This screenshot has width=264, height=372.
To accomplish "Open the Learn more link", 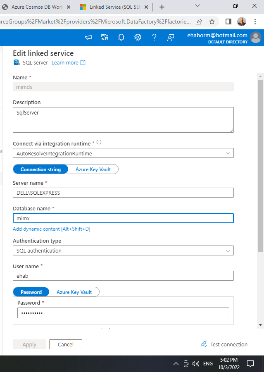I will 65,63.
